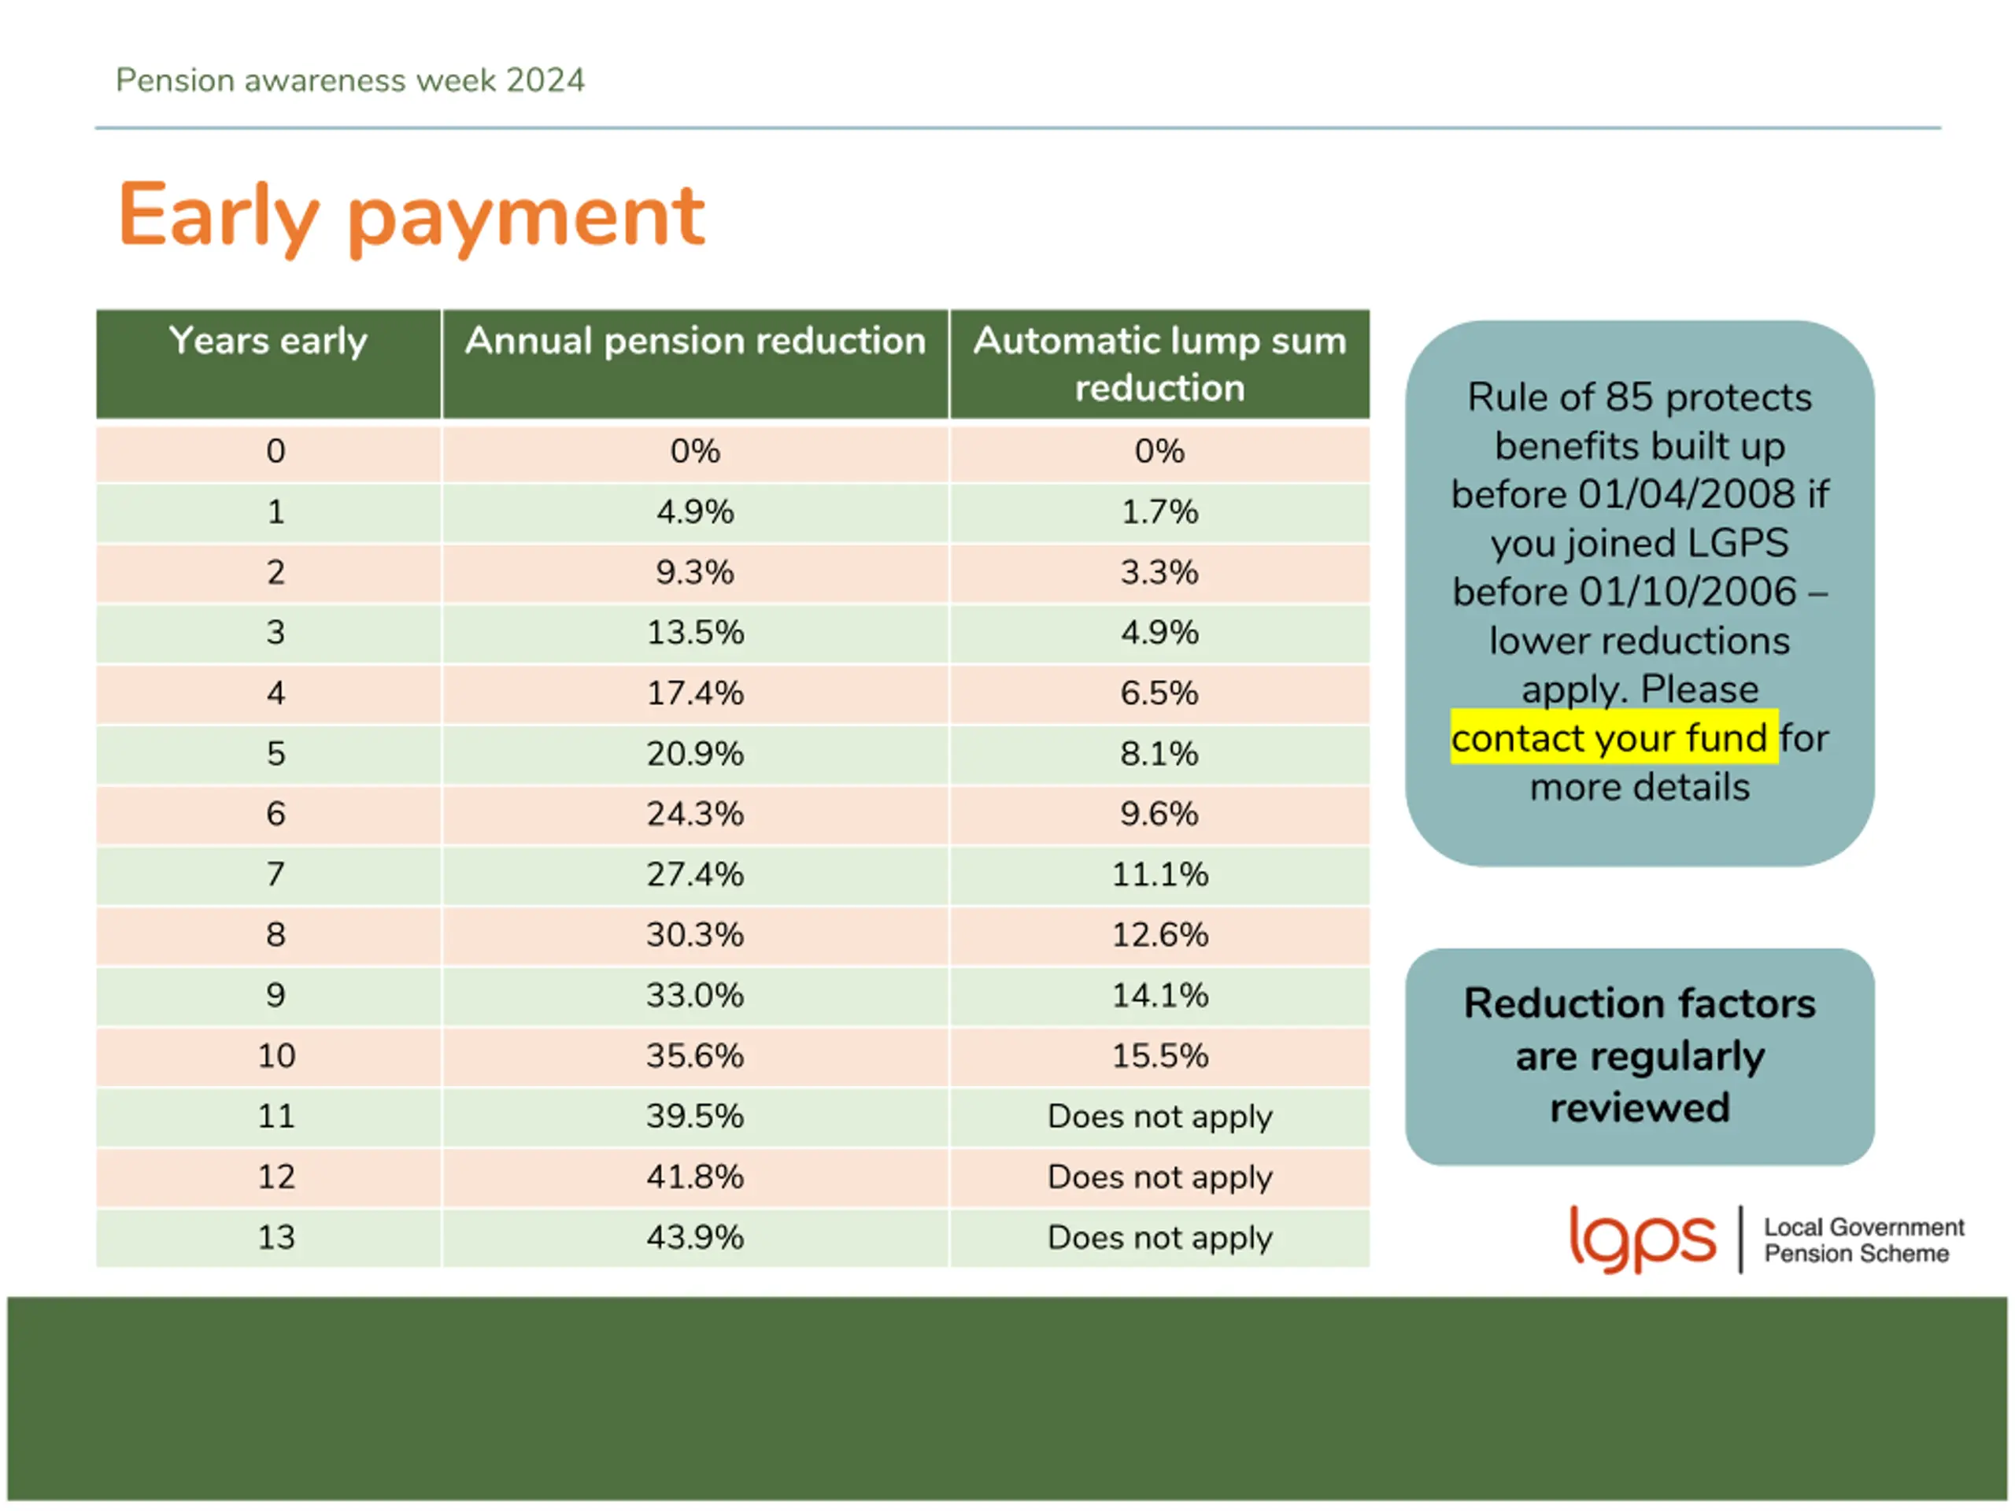
Task: Select the 'Years early' column header
Action: pos(268,364)
